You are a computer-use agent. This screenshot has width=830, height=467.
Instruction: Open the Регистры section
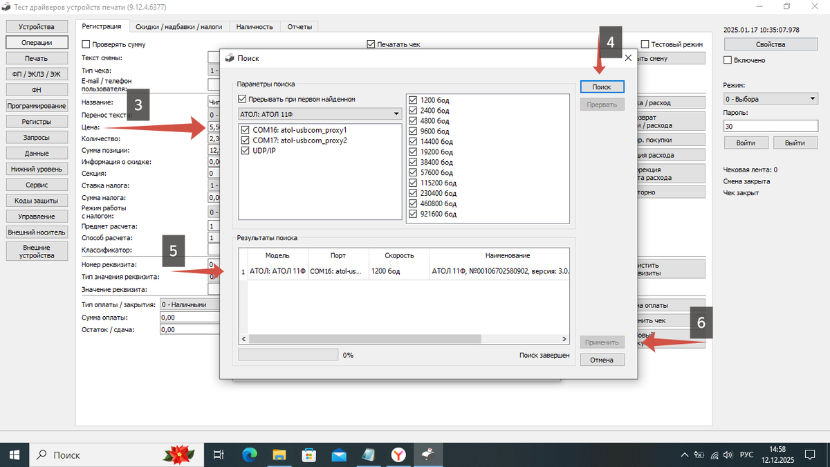point(37,122)
